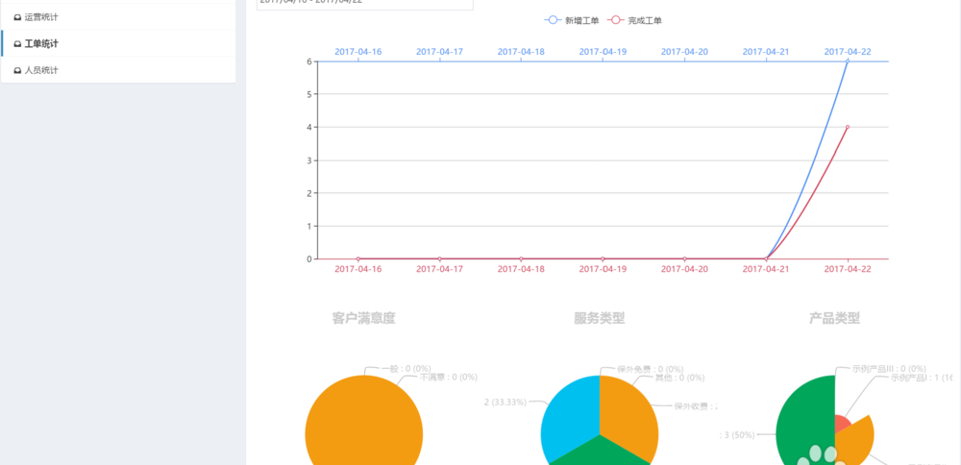
Task: Click the red 2017-04-21 axis label
Action: (x=766, y=269)
